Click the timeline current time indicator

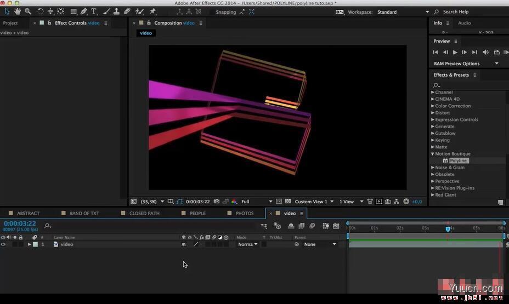448,229
